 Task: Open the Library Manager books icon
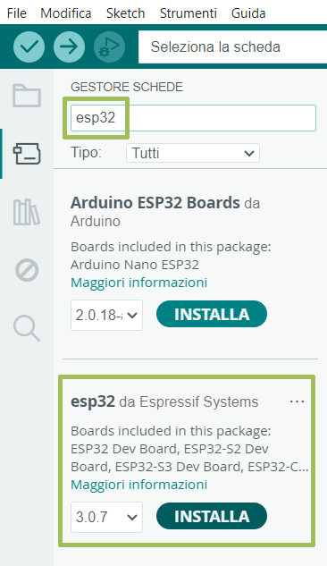(x=27, y=212)
